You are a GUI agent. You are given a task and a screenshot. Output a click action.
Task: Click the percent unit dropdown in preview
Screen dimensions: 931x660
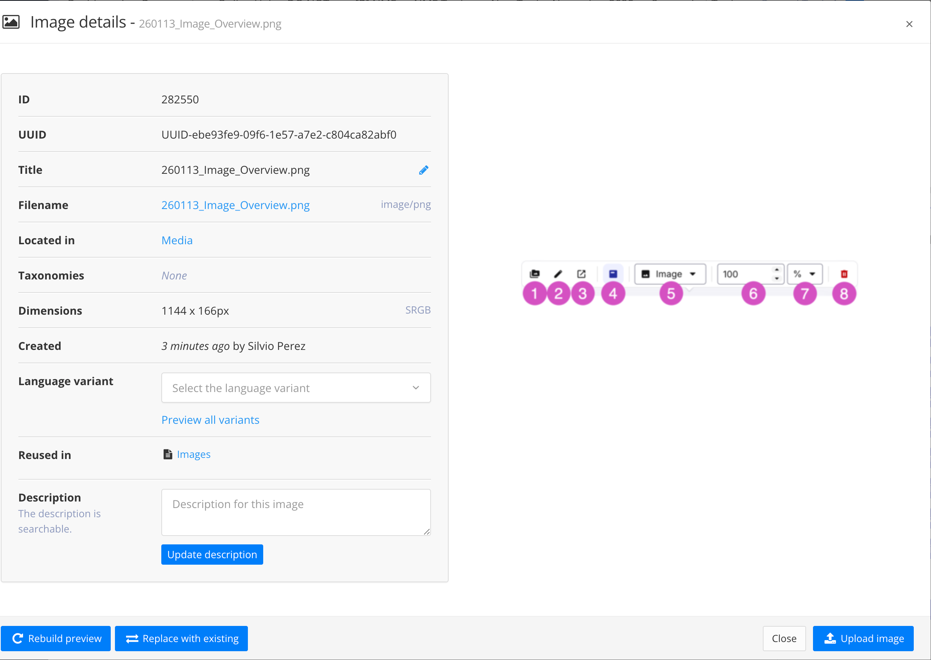tap(805, 274)
